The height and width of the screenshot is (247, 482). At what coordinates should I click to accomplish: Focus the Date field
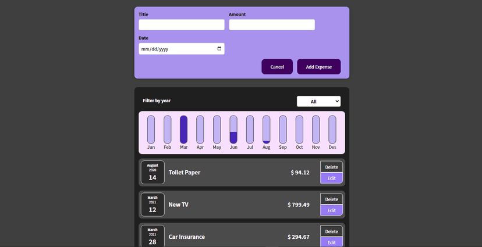coord(175,49)
